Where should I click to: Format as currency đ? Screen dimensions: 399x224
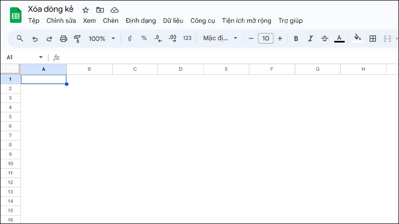[130, 38]
